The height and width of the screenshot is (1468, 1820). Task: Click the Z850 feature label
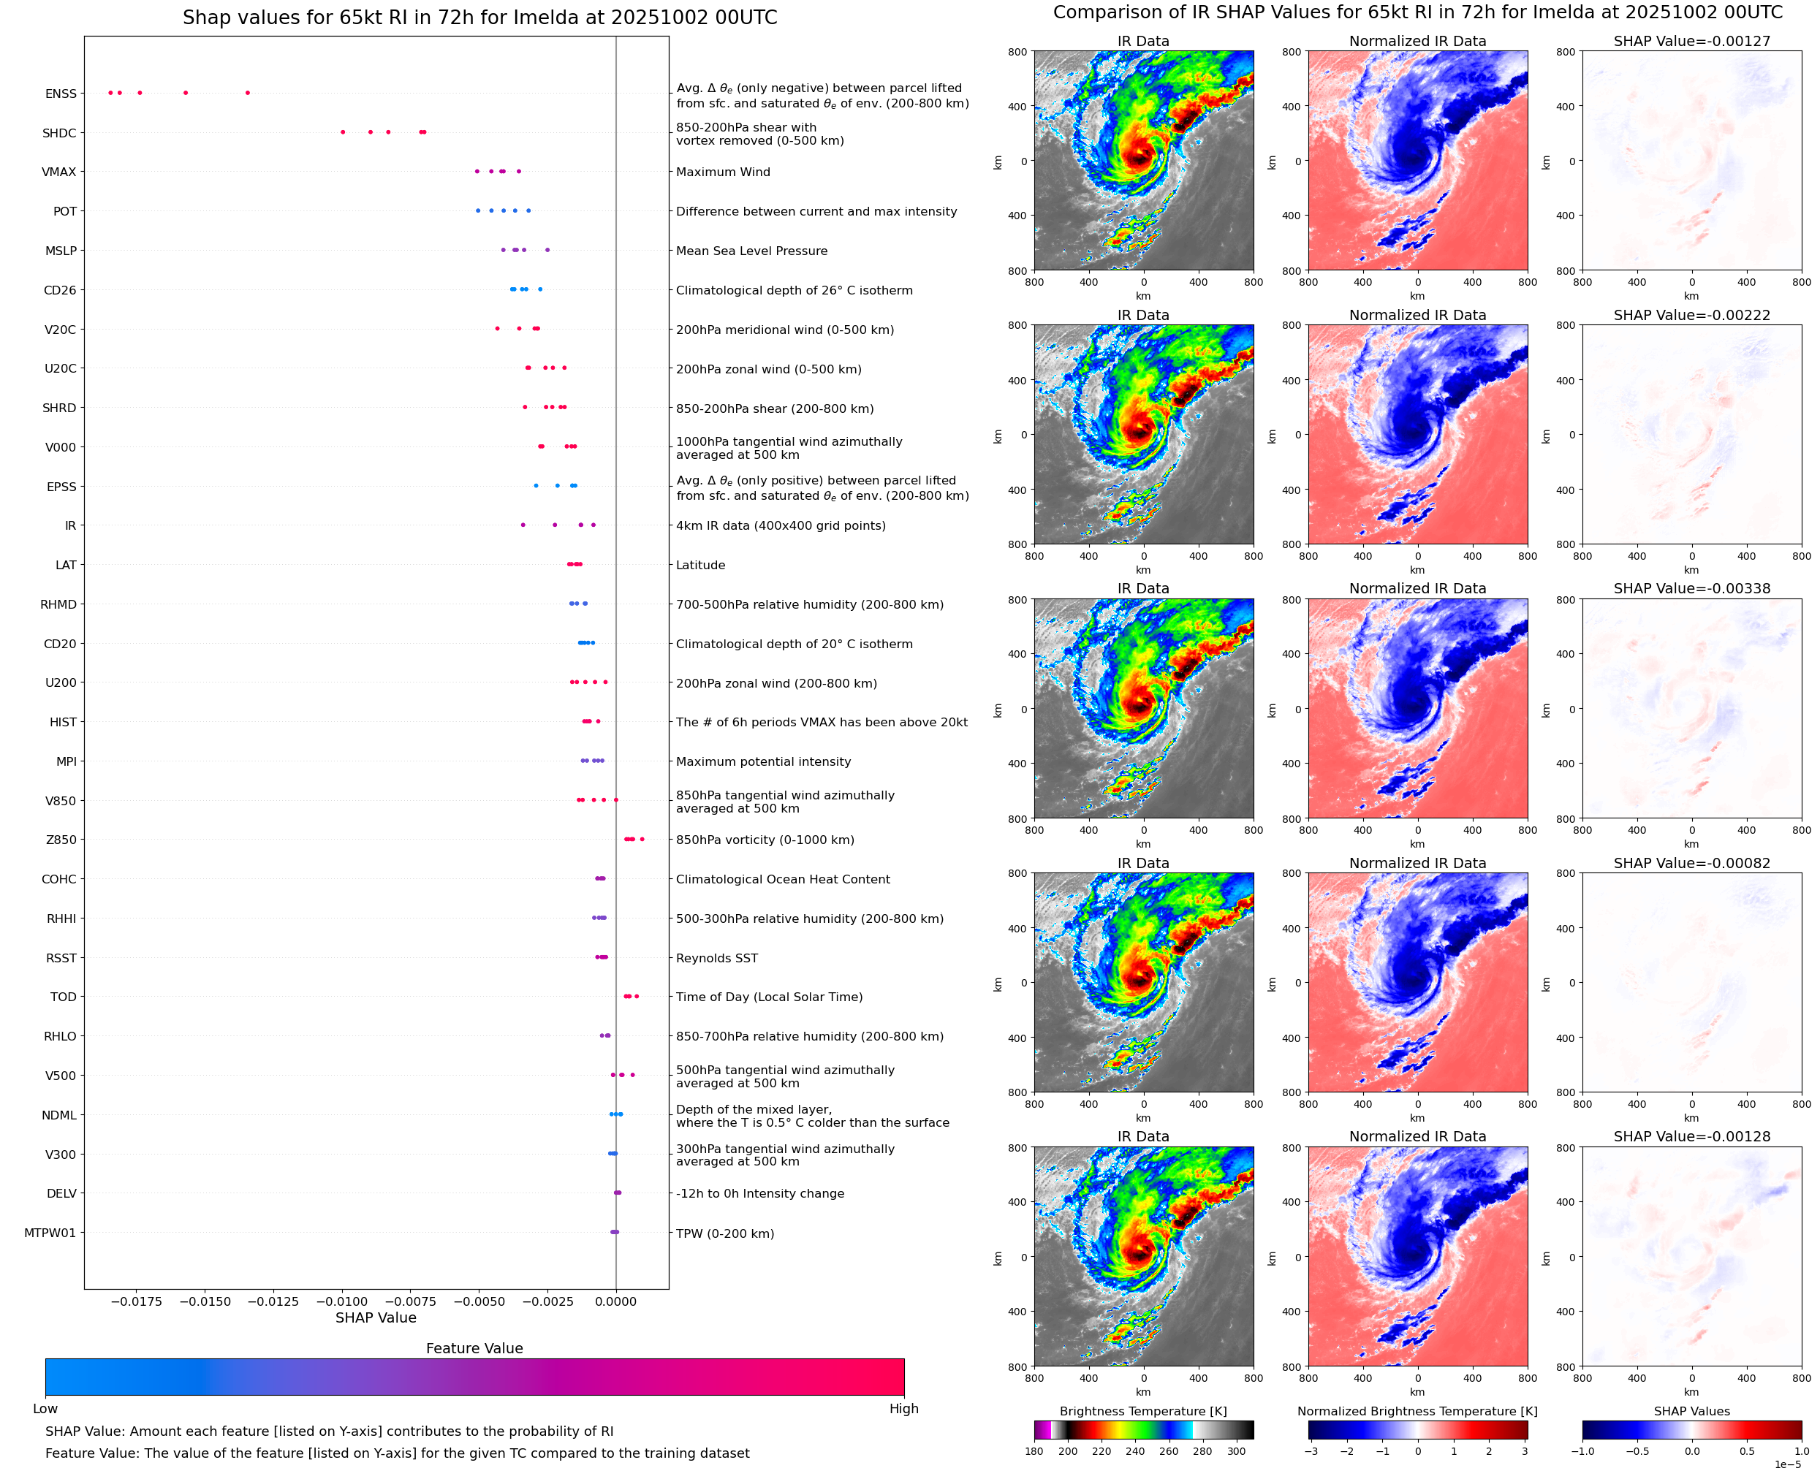[61, 840]
